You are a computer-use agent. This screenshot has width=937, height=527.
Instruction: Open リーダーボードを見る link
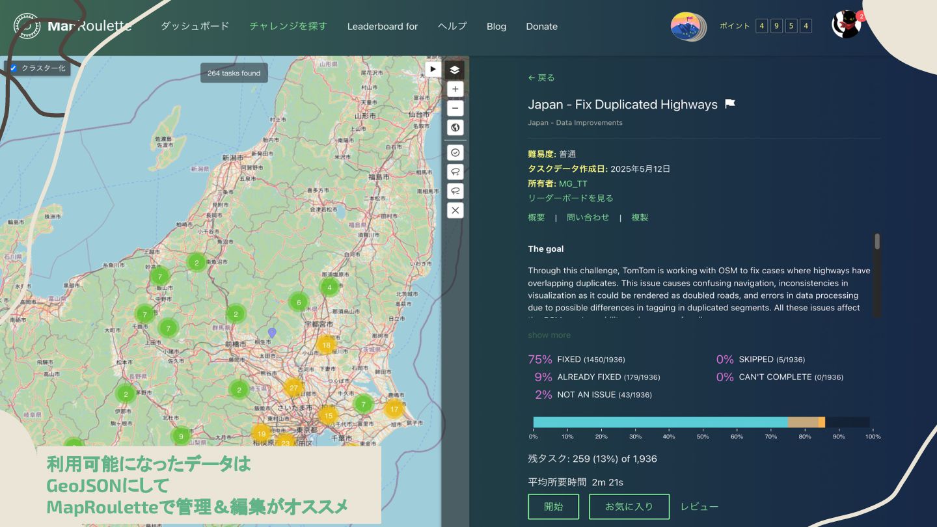571,198
